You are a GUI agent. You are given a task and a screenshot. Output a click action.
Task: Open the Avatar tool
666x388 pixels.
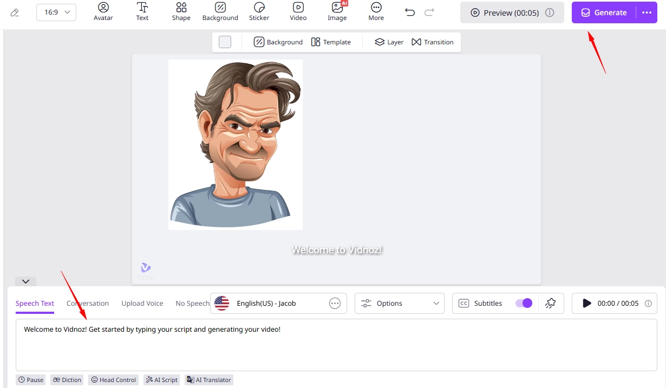(x=103, y=12)
